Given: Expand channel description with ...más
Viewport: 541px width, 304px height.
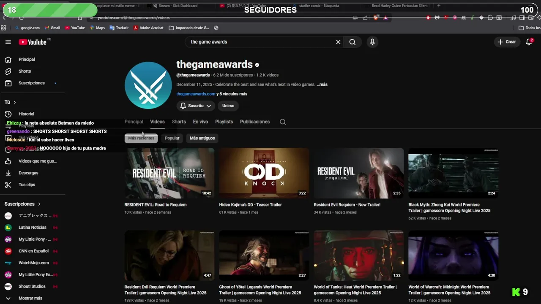Looking at the screenshot, I should [322, 84].
